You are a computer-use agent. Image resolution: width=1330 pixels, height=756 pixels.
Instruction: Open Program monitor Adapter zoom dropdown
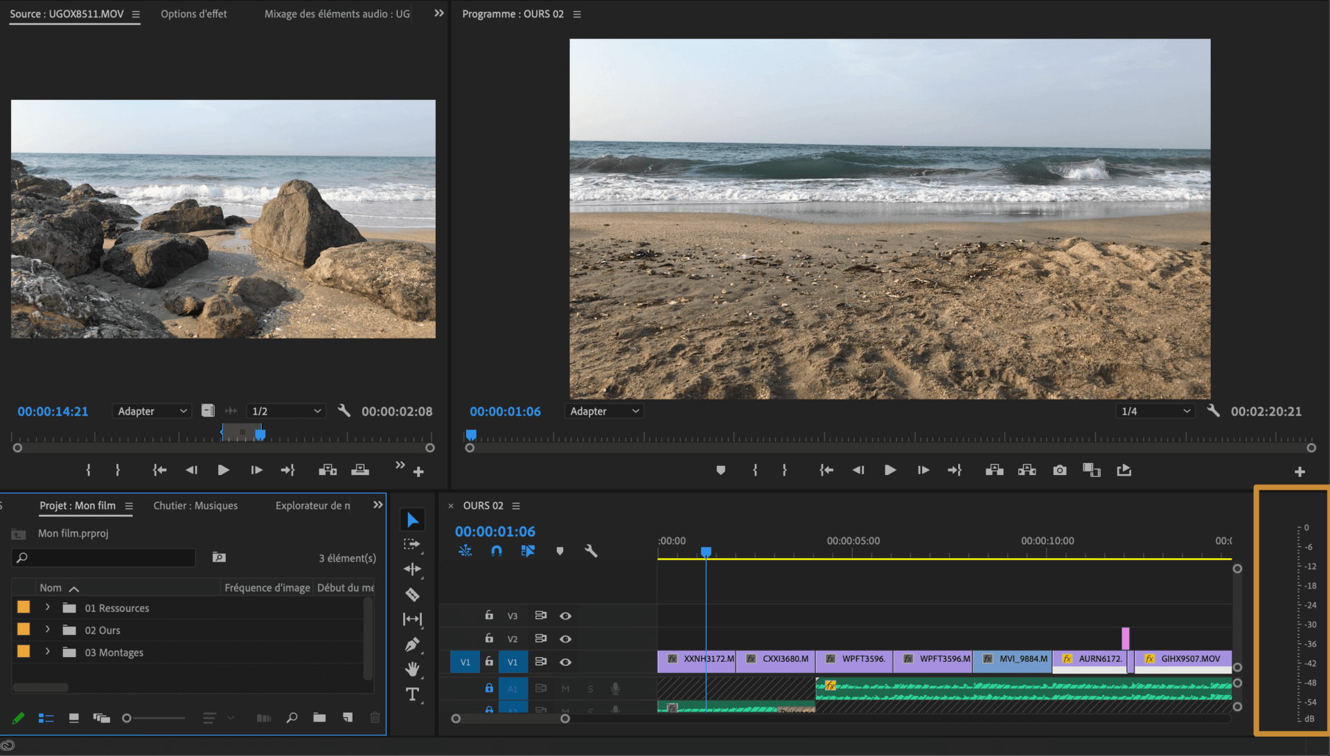(x=604, y=411)
